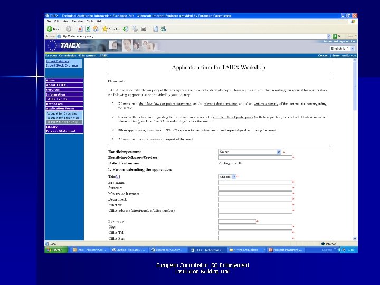Open the Help menu
The width and height of the screenshot is (380, 285).
[x=100, y=21]
